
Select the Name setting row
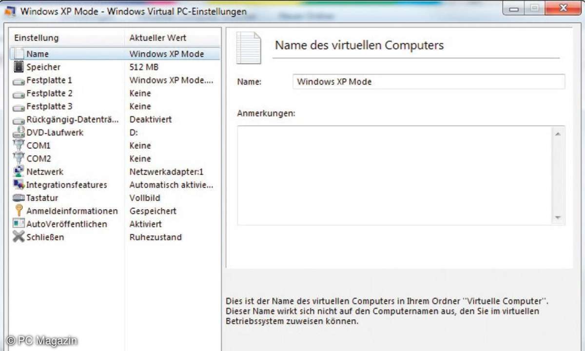(115, 54)
